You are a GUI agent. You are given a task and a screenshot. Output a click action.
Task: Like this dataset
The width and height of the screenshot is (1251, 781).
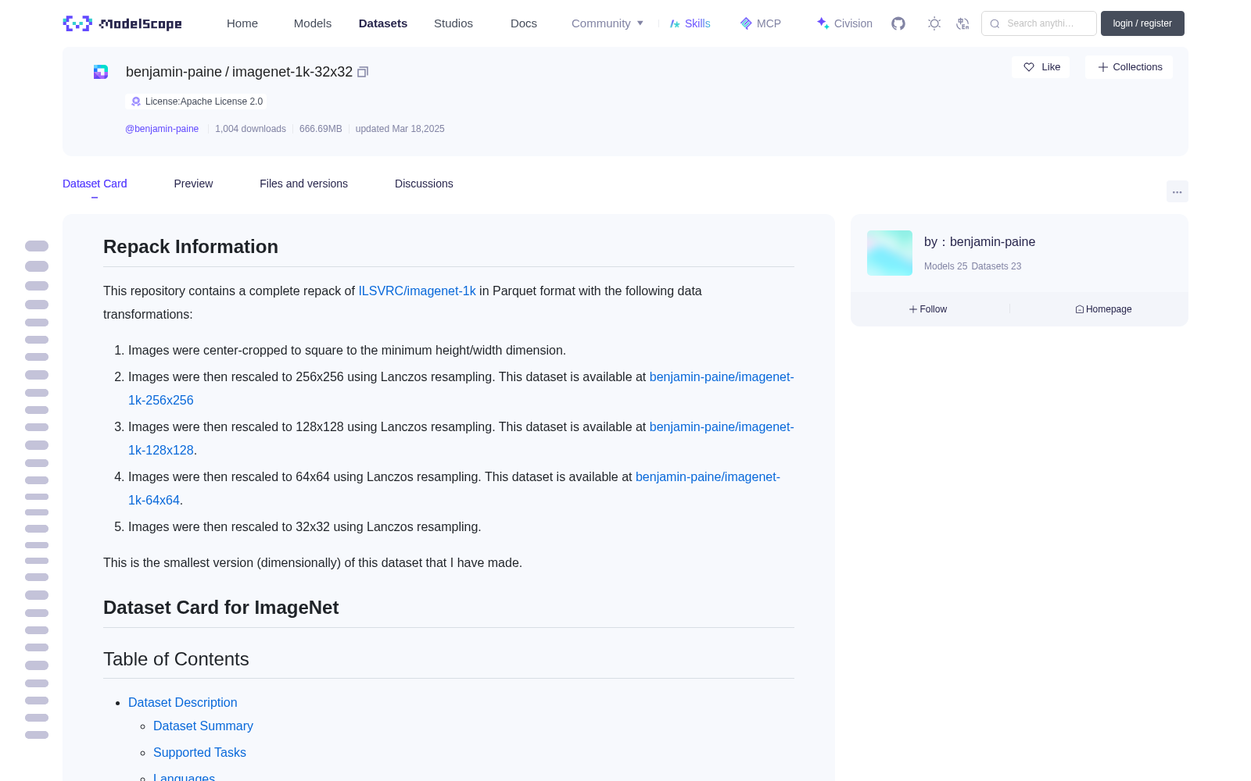[1041, 67]
